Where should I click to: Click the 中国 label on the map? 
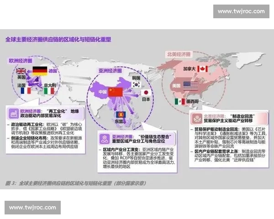tap(103, 92)
